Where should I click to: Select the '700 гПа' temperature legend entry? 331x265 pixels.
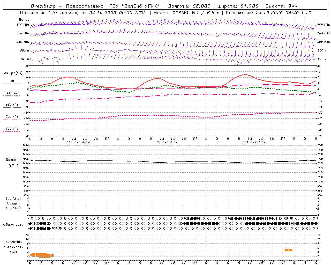tap(12, 117)
